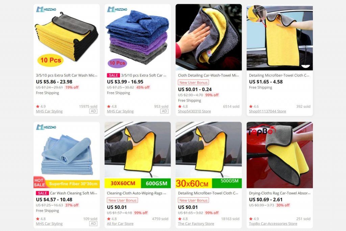Click AD badge on $4.57 - 10.48 listing
The width and height of the screenshot is (346, 231).
click(93, 224)
